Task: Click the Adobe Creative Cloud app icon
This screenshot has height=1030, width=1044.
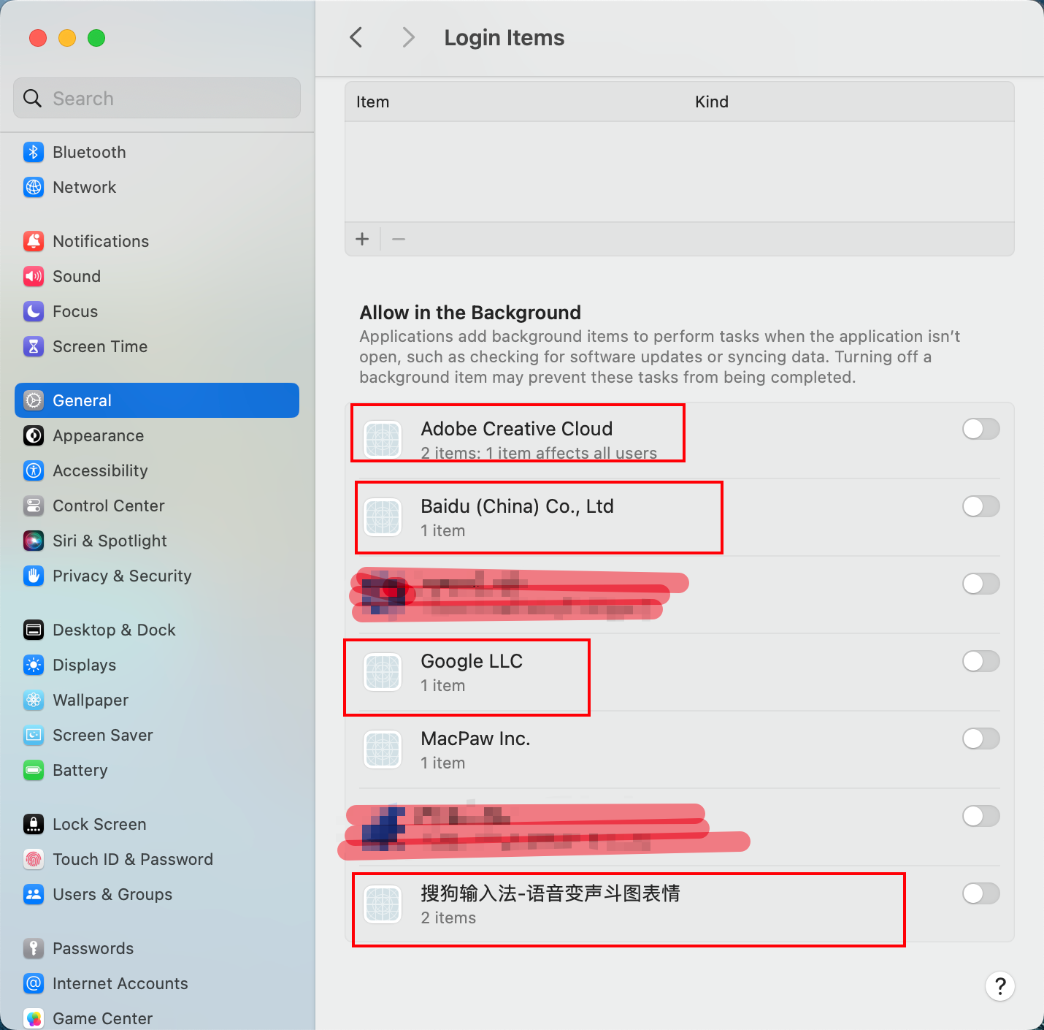Action: click(383, 440)
